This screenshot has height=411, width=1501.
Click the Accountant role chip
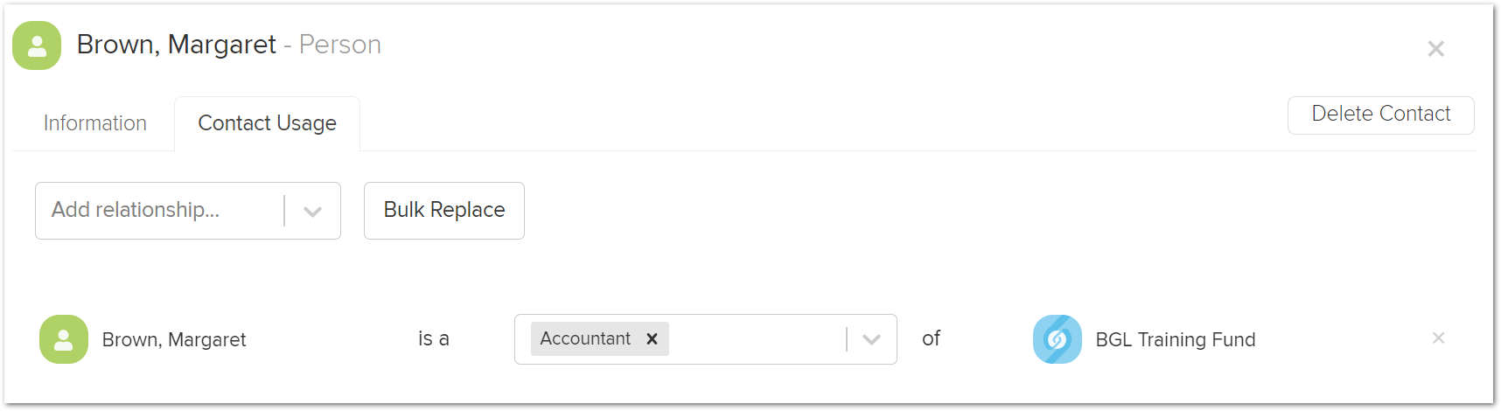pos(585,339)
